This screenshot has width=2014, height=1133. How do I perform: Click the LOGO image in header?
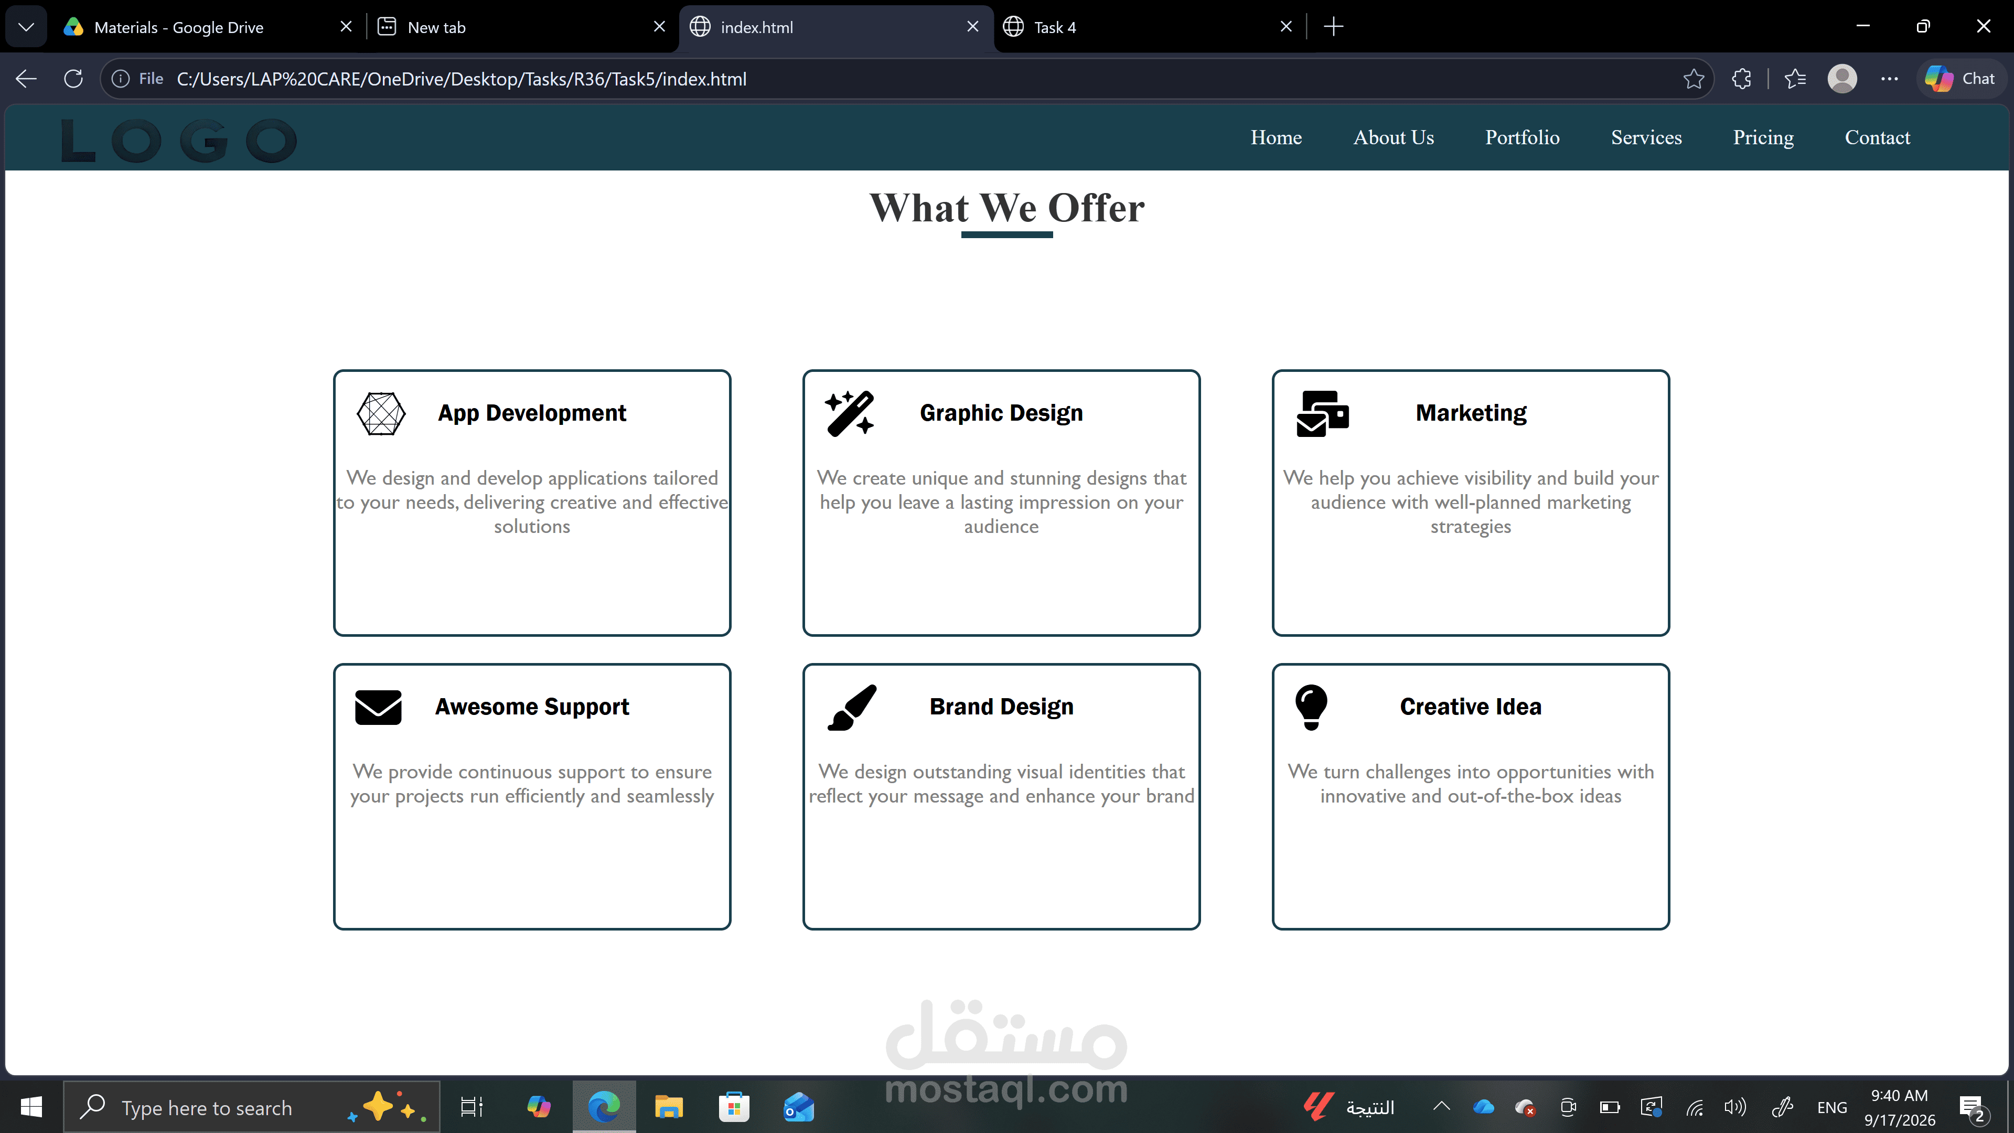coord(179,141)
